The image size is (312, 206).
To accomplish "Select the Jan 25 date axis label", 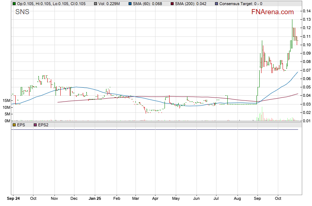I will coord(94,199).
